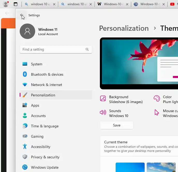
Task: Open Accessibility settings
Action: click(x=56, y=147)
